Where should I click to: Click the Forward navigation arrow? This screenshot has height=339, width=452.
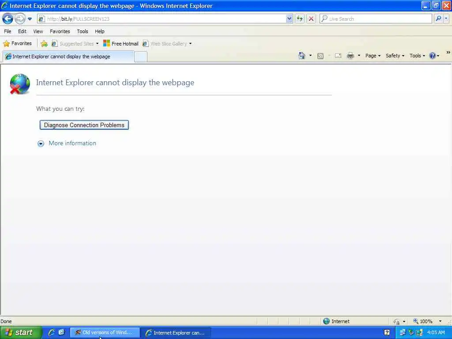pos(20,19)
